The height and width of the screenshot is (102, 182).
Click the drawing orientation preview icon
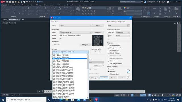coord(128,71)
